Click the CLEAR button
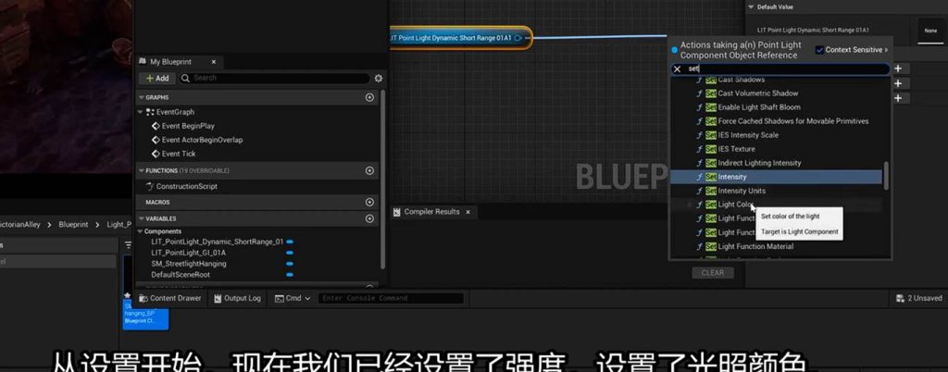This screenshot has height=372, width=948. coord(712,273)
